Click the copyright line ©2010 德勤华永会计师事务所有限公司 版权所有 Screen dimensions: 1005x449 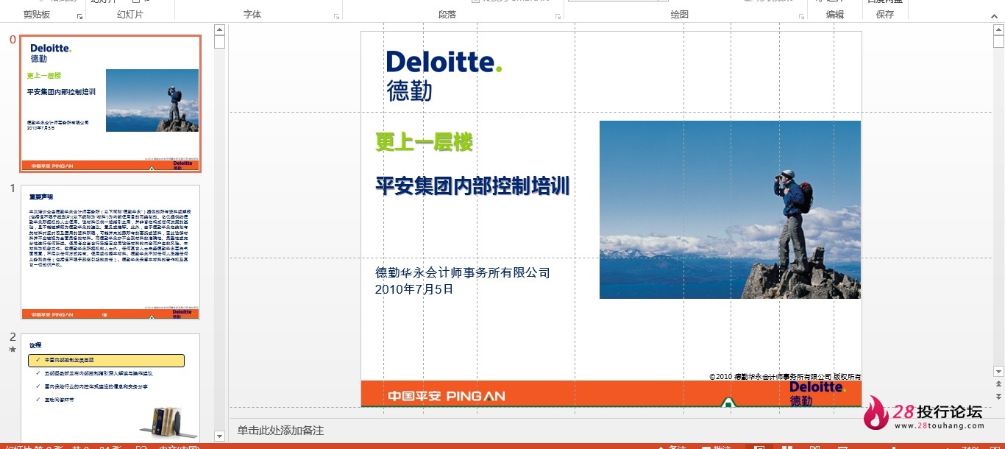tap(785, 377)
